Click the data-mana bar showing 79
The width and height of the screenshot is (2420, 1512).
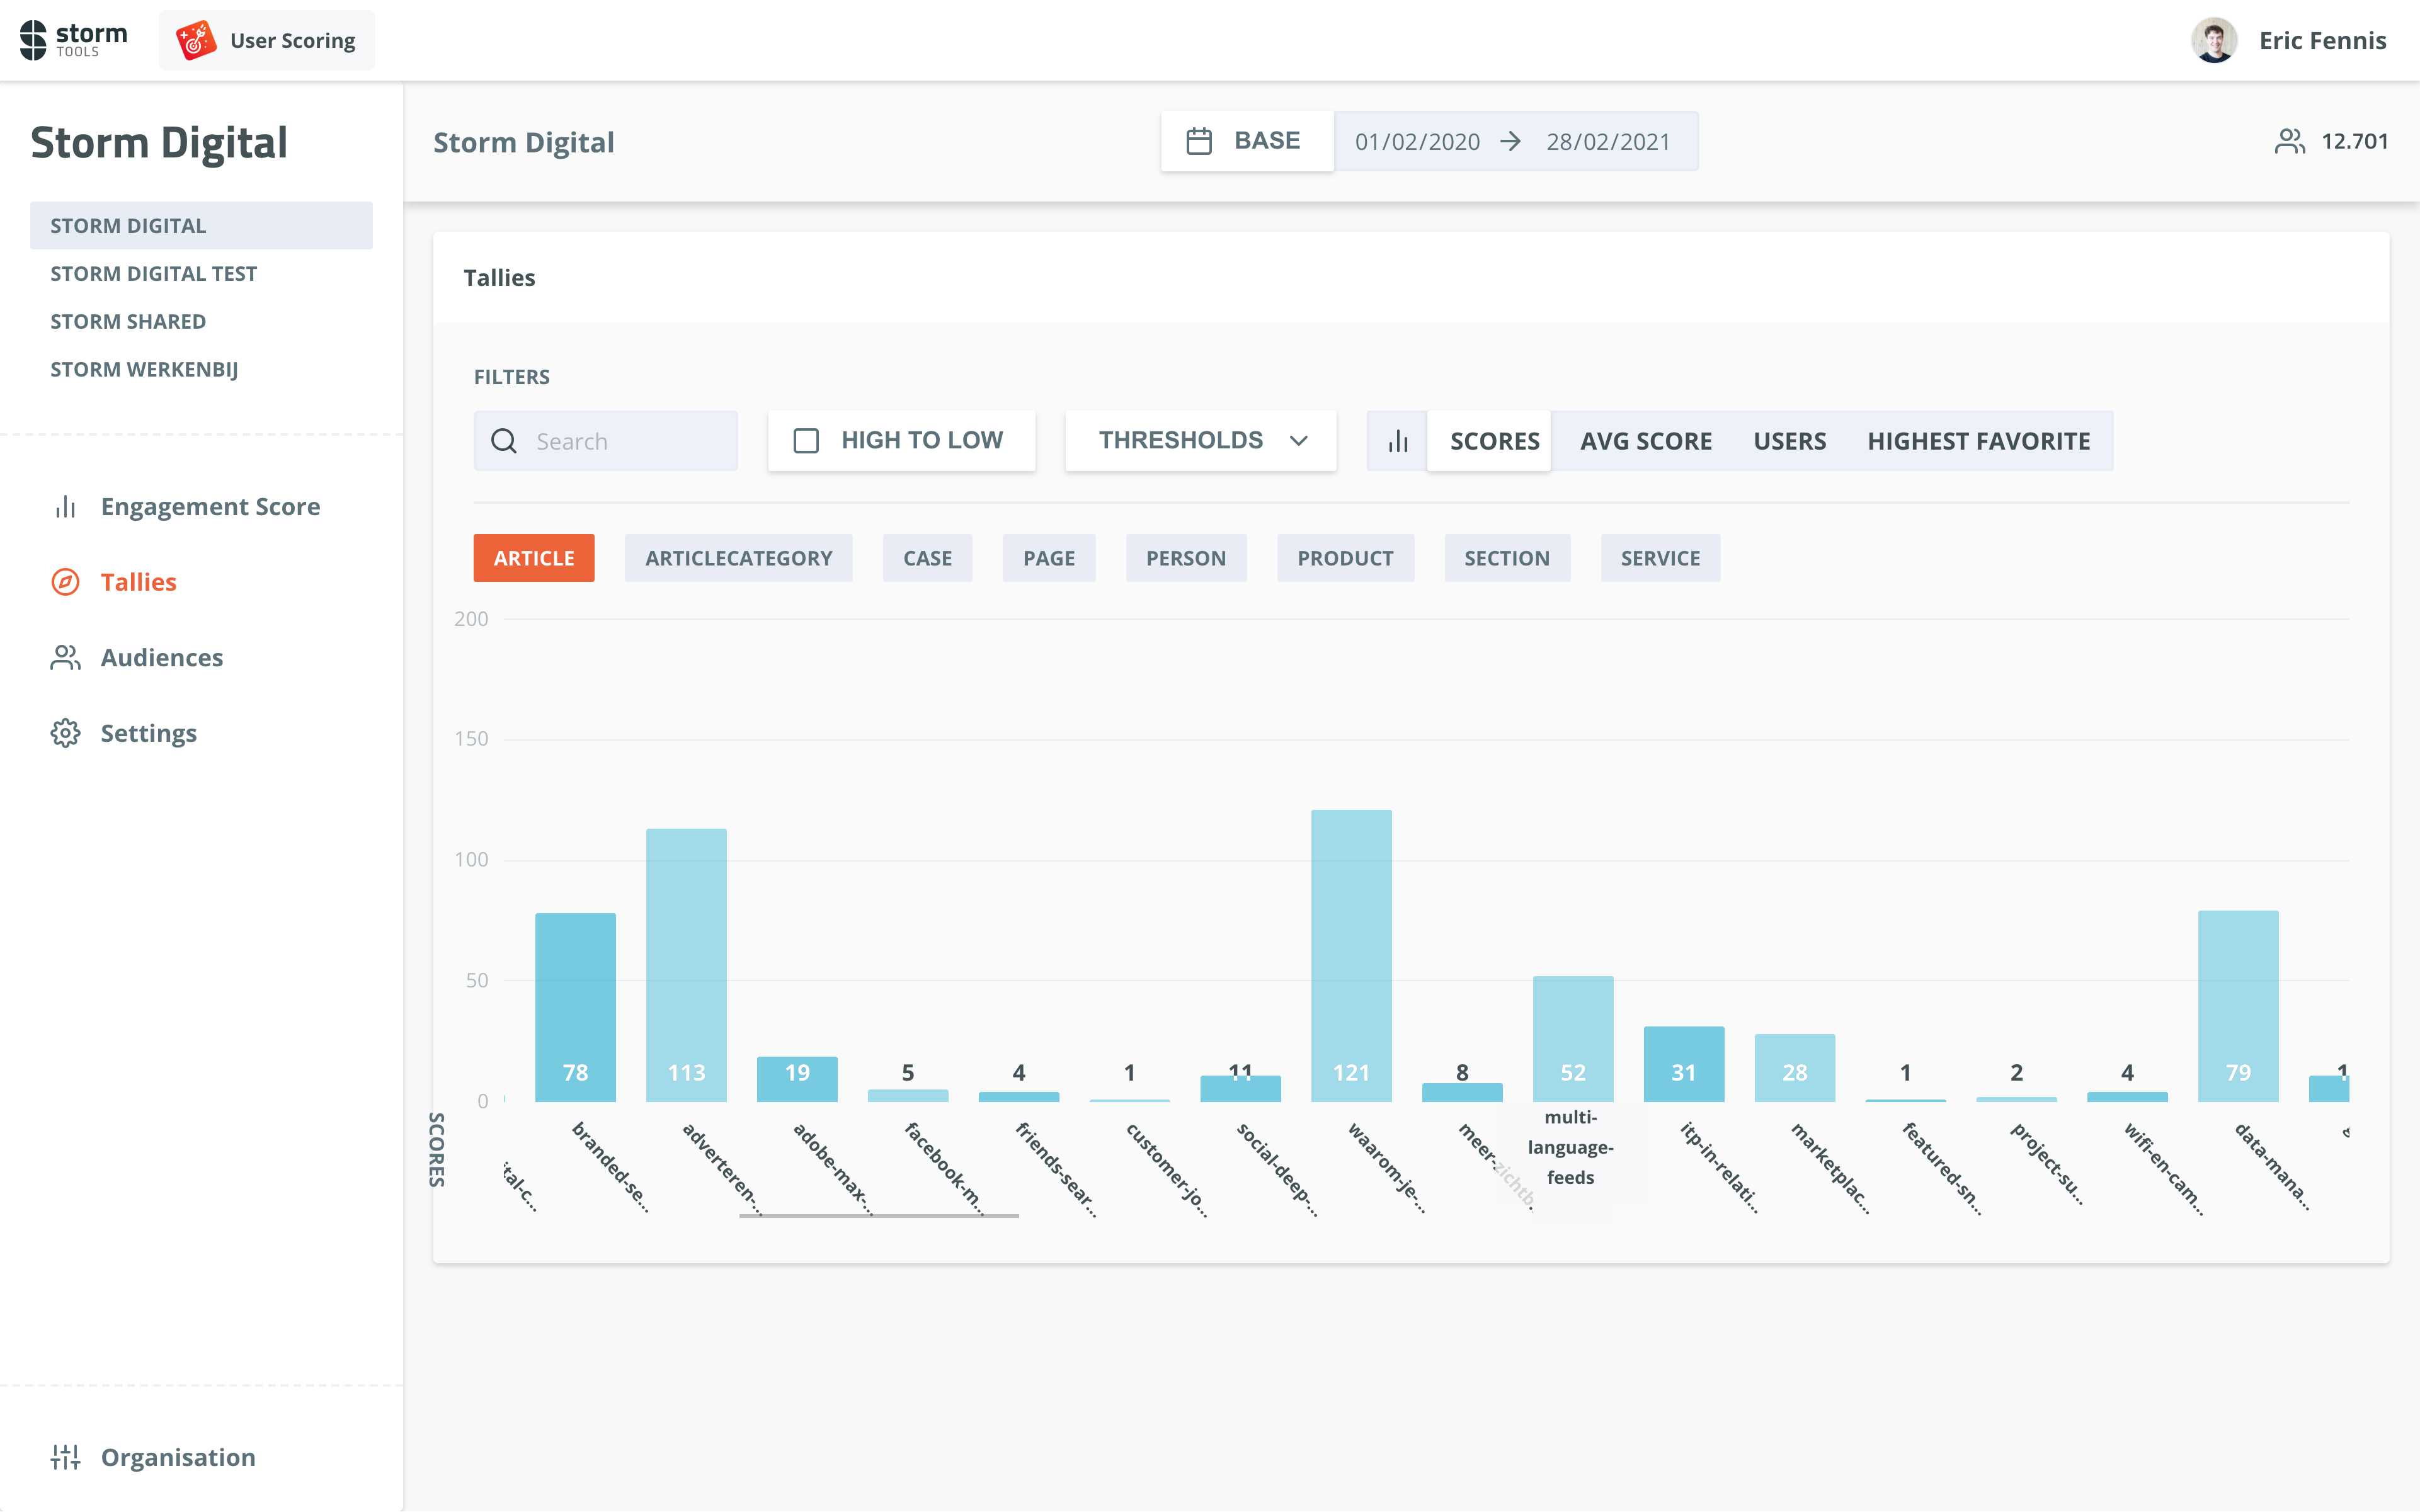[x=2238, y=1006]
